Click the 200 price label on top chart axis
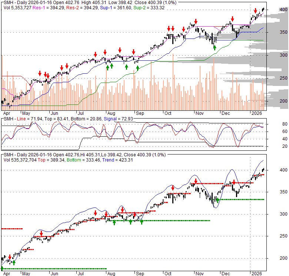The height and width of the screenshot is (276, 289). (283, 101)
